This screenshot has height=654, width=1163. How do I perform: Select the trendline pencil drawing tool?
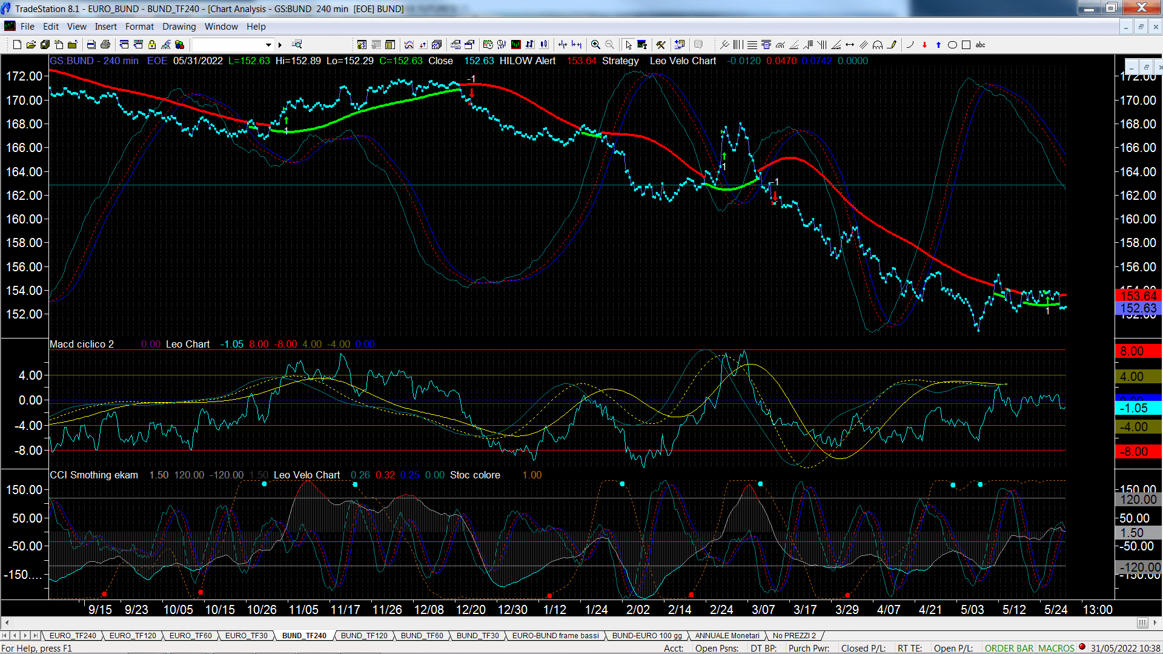[892, 44]
